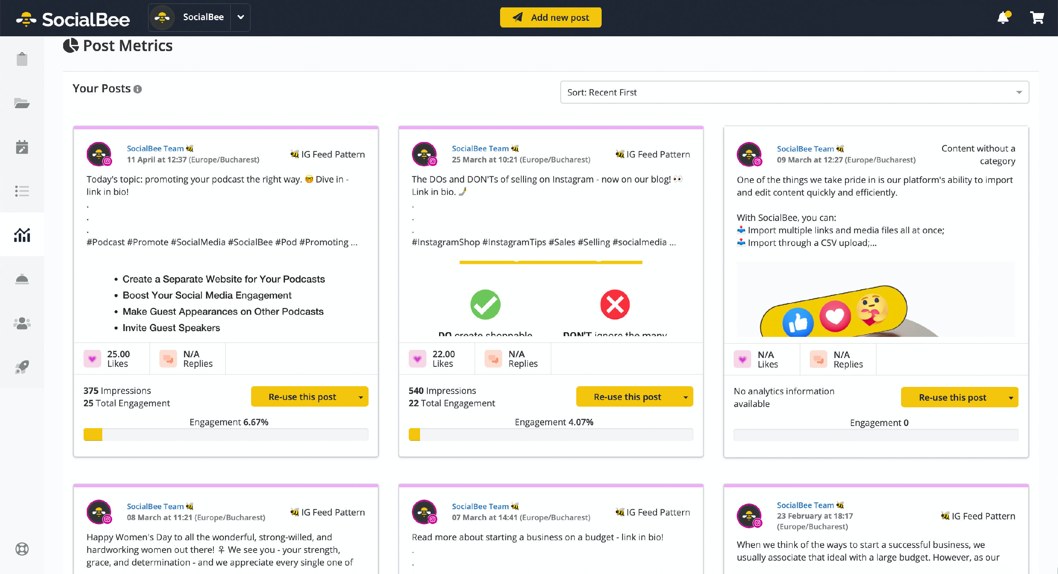
Task: Click the Engagement 0 progress bar
Action: tap(876, 435)
